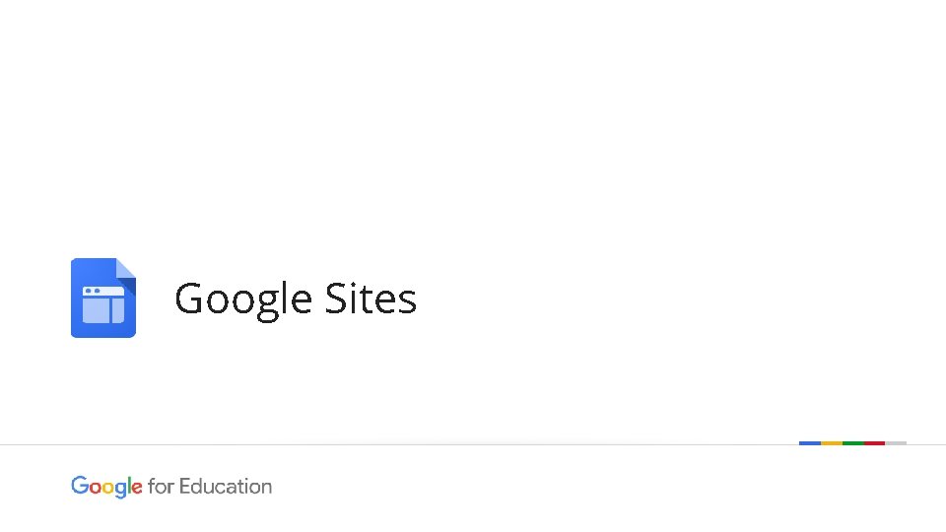This screenshot has height=532, width=946.
Task: Click the two dots in icon's browser header
Action: [x=93, y=292]
